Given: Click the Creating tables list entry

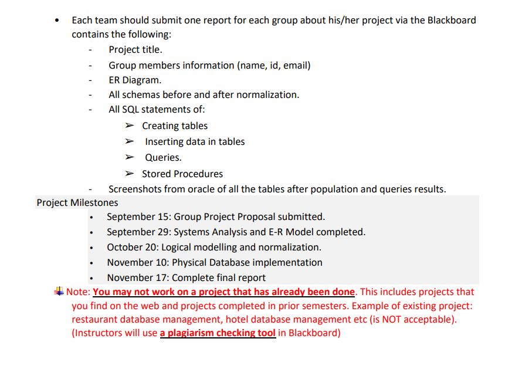Looking at the screenshot, I should [174, 126].
